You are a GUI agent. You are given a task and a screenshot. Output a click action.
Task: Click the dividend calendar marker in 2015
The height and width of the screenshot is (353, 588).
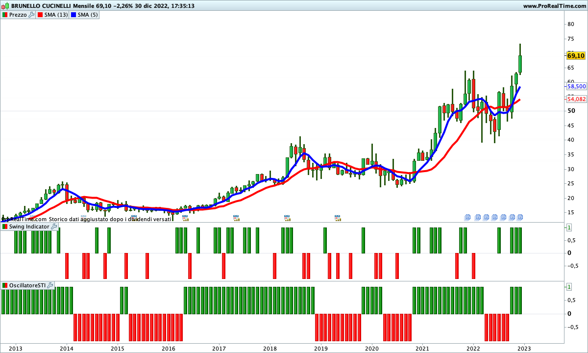tap(134, 218)
